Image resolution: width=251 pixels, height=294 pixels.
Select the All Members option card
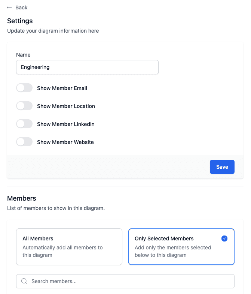coord(69,247)
